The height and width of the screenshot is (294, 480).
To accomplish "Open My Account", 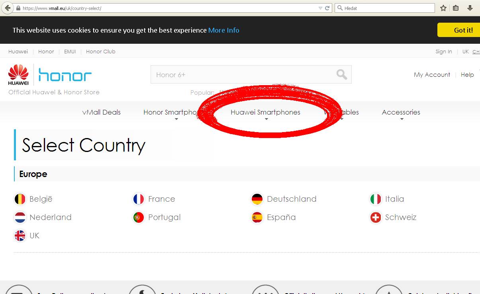I will pos(432,74).
